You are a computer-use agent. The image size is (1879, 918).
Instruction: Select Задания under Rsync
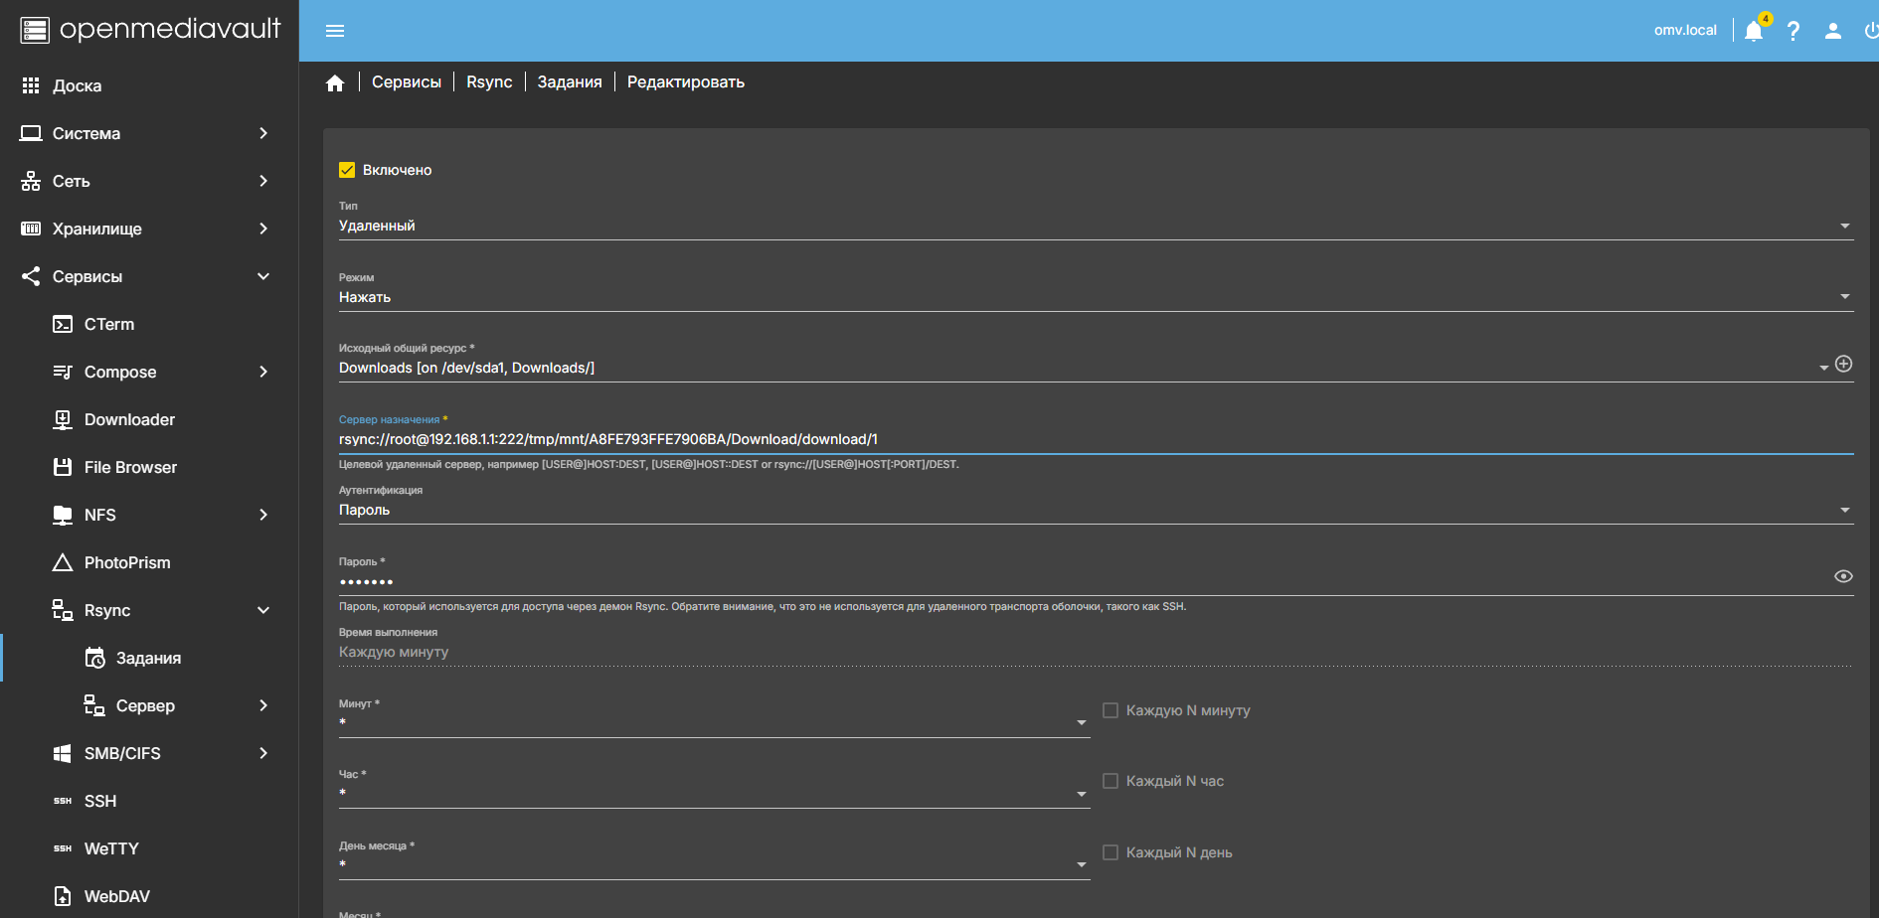[x=148, y=658]
